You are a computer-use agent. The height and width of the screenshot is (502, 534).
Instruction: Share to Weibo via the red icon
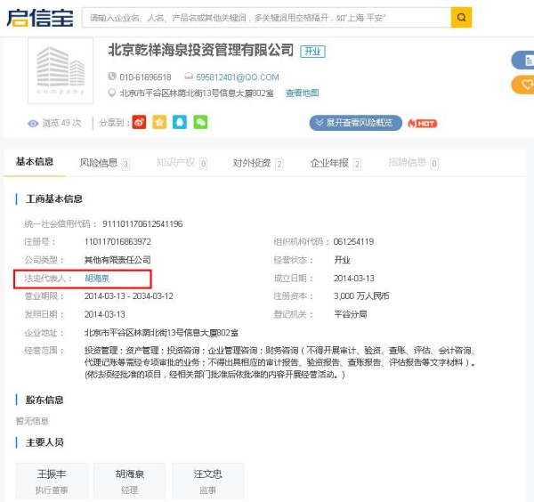pyautogui.click(x=139, y=123)
